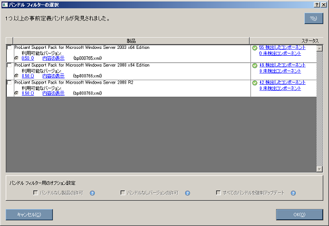Image resolution: width=329 pixels, height=226 pixels.
Task: Select version 8.50.0 radio for Server 2003 x64
Action: (16, 58)
